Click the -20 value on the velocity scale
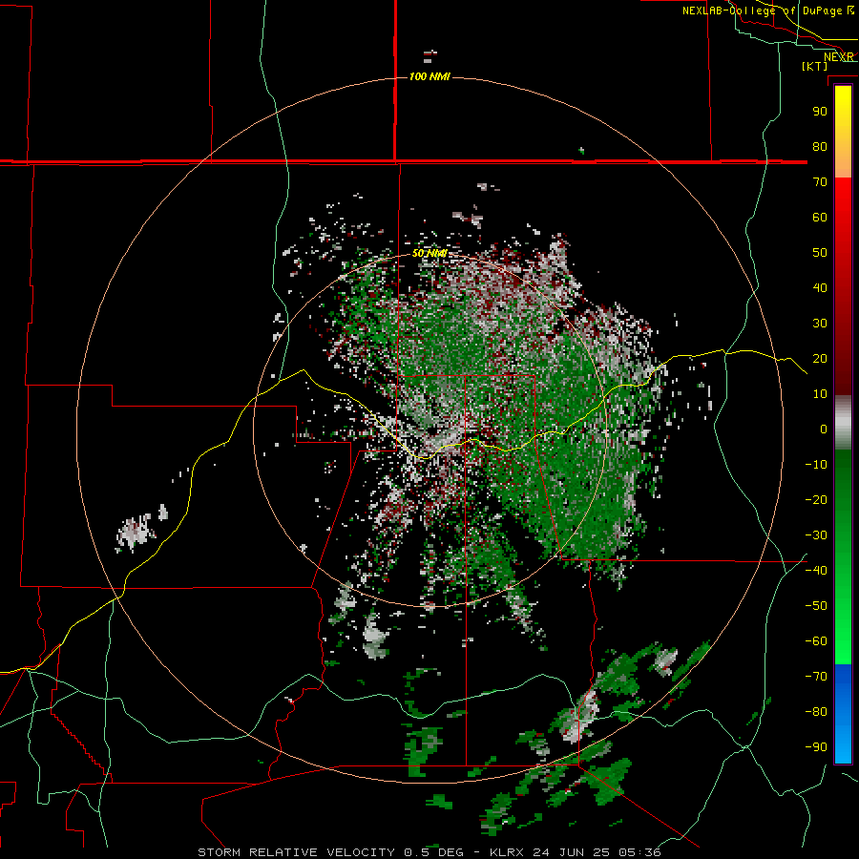The height and width of the screenshot is (859, 859). tap(816, 499)
